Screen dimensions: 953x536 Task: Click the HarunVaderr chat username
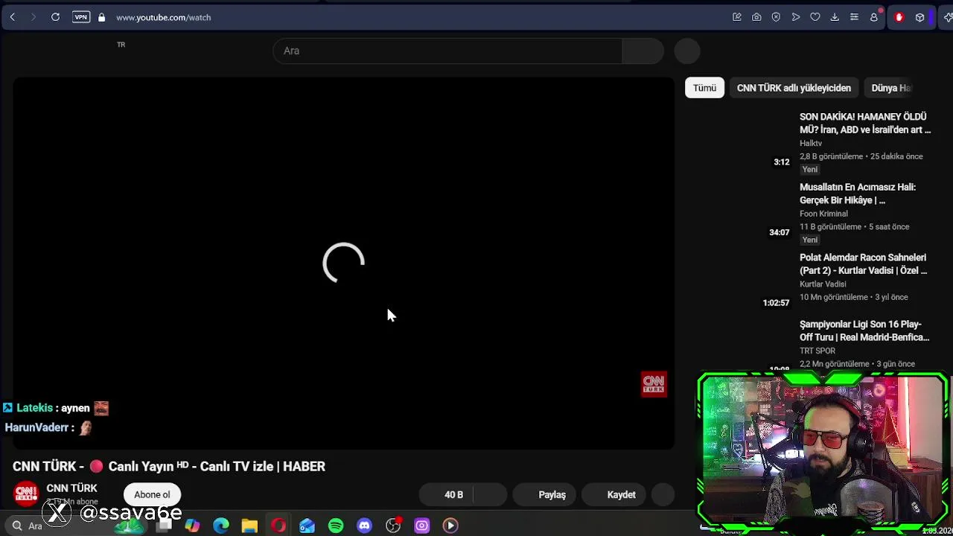tap(36, 427)
